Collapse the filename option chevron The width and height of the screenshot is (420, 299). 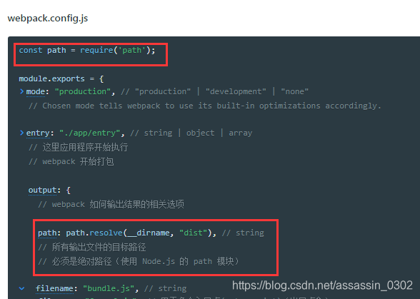(x=22, y=288)
